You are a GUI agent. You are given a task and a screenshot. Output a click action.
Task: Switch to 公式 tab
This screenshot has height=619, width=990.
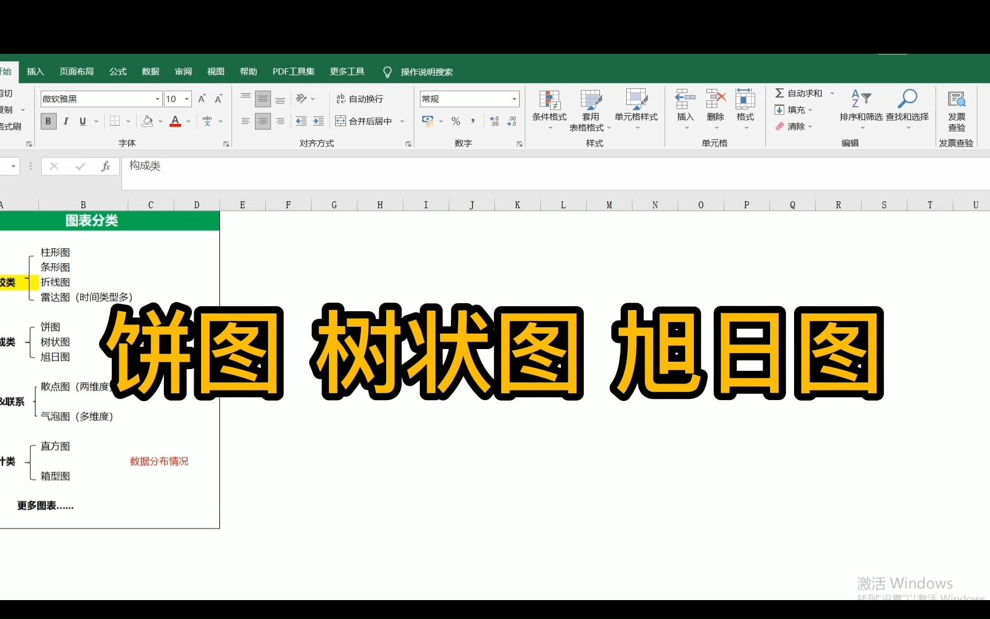point(118,72)
